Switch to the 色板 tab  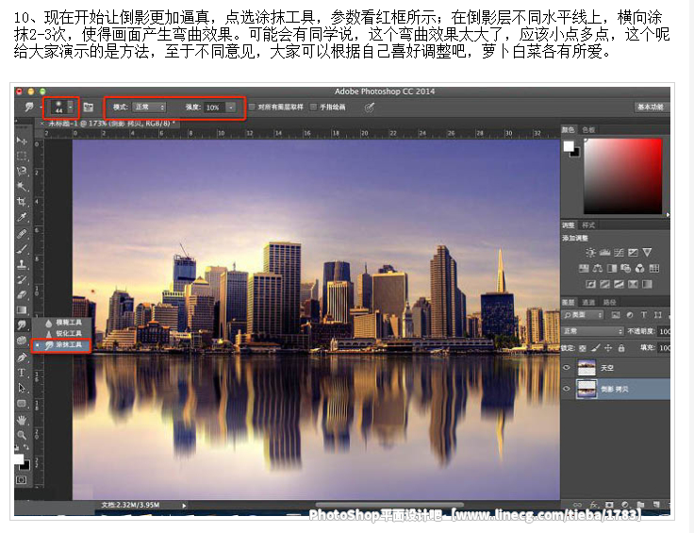click(588, 129)
